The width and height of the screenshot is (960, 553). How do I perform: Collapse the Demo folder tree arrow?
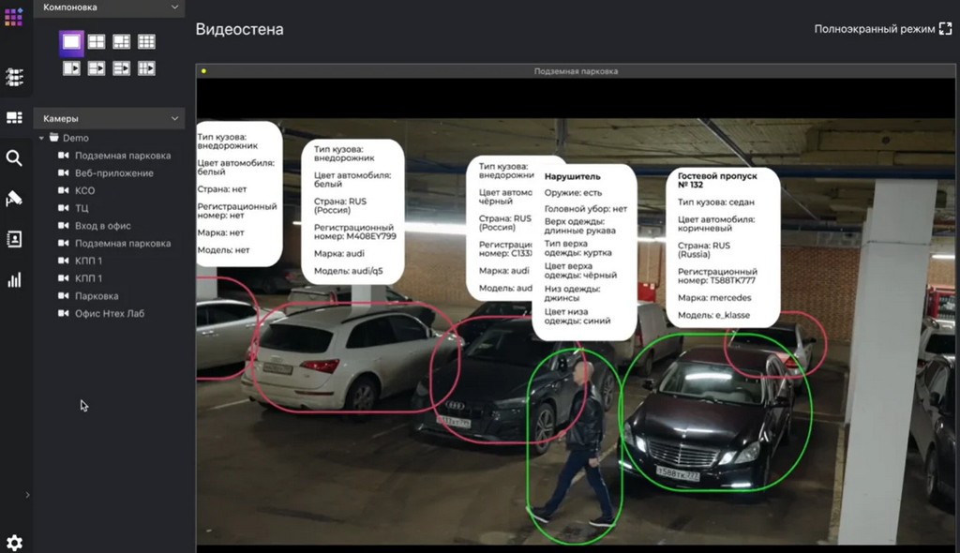click(41, 139)
